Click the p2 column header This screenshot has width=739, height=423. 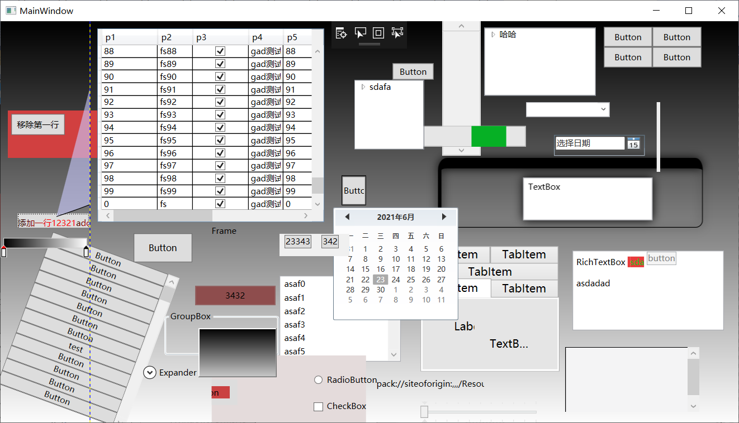176,37
